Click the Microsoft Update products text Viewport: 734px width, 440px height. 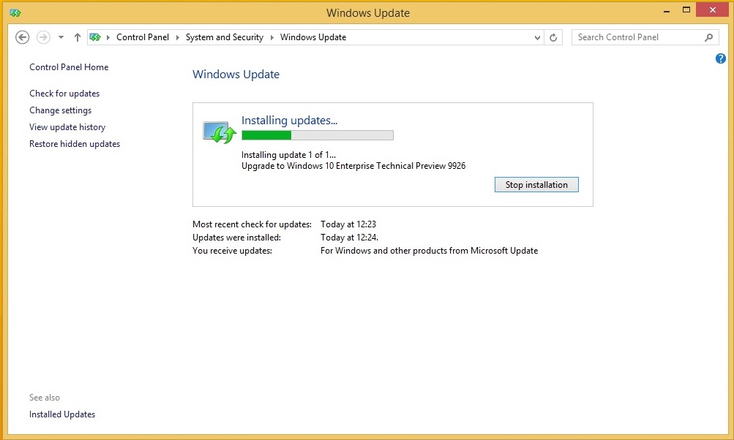pos(430,251)
